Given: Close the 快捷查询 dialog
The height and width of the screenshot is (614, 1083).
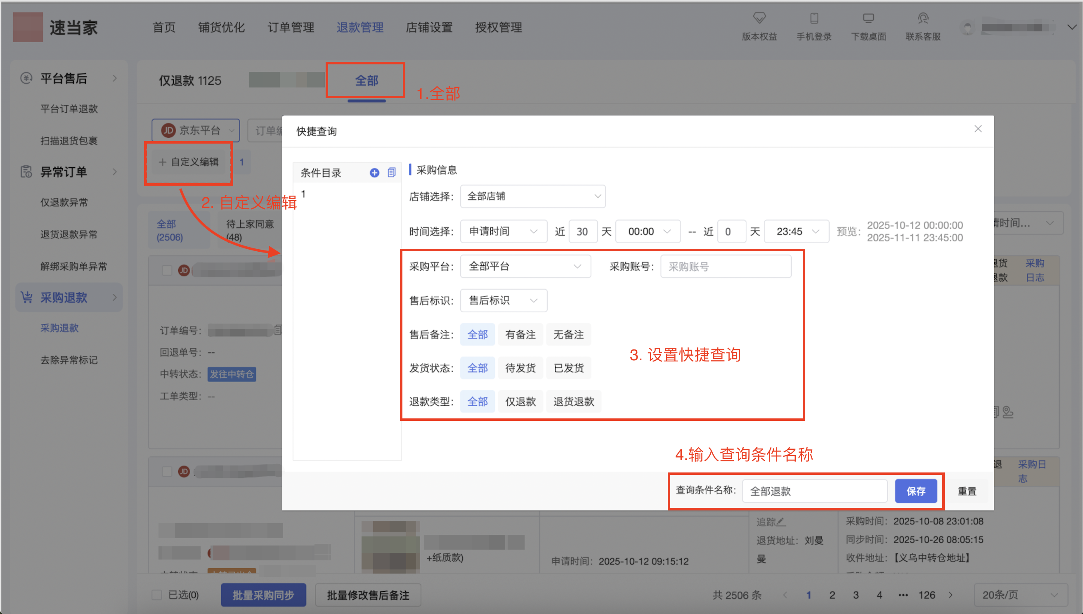Looking at the screenshot, I should pos(978,129).
